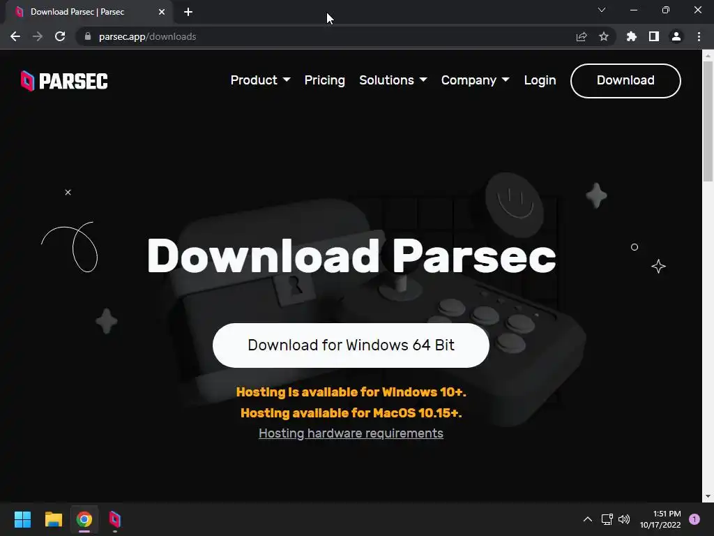Open a new browser tab
The height and width of the screenshot is (536, 714).
(188, 12)
